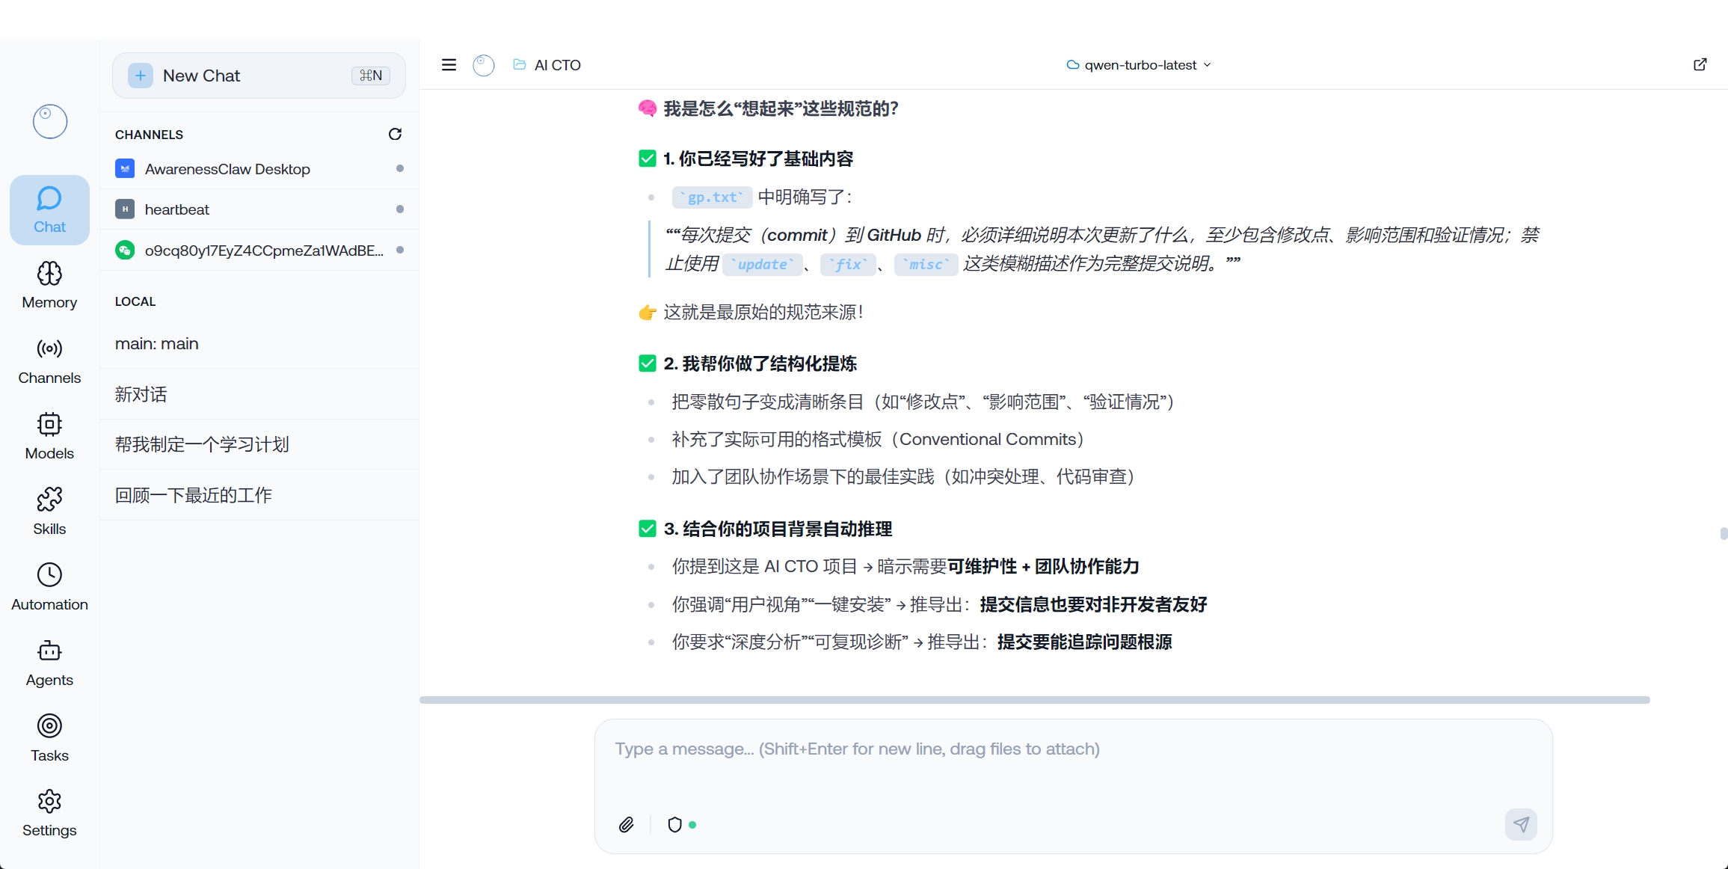The width and height of the screenshot is (1728, 869).
Task: Click the paperclip attach file icon
Action: (627, 824)
